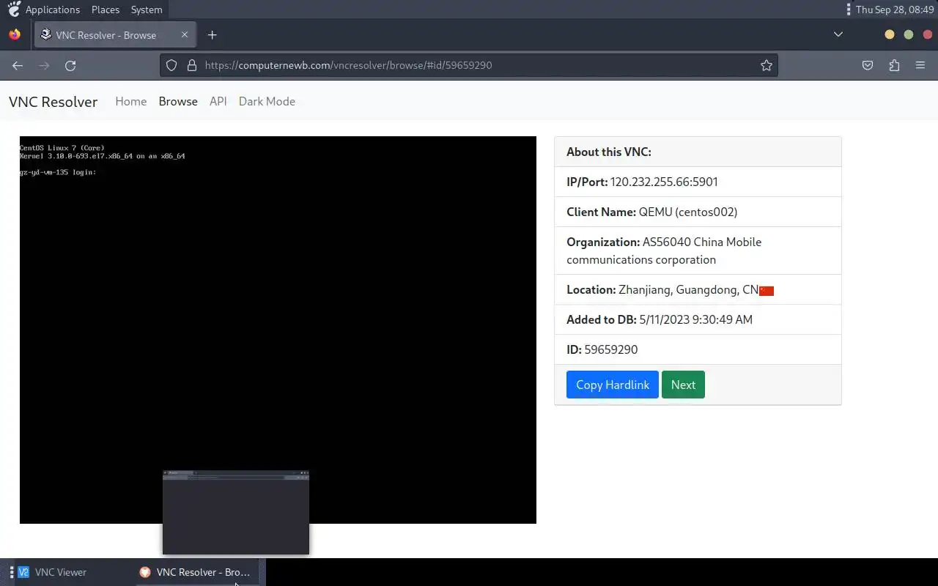Click the green Next button

coord(683,385)
